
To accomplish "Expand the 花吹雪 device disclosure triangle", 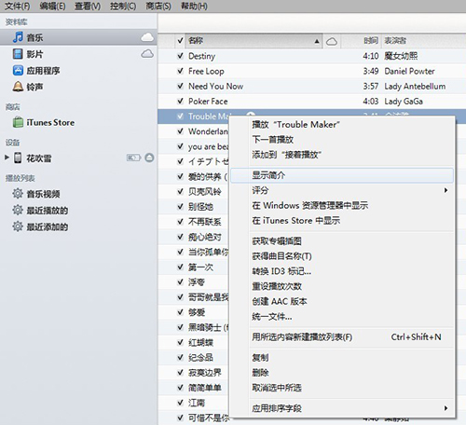I will [x=7, y=158].
